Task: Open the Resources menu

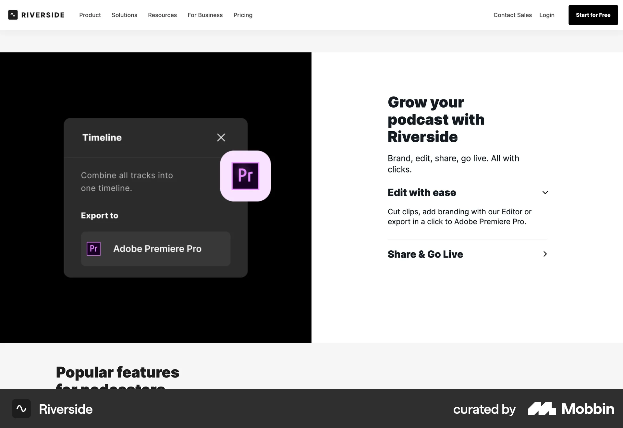Action: click(x=162, y=15)
